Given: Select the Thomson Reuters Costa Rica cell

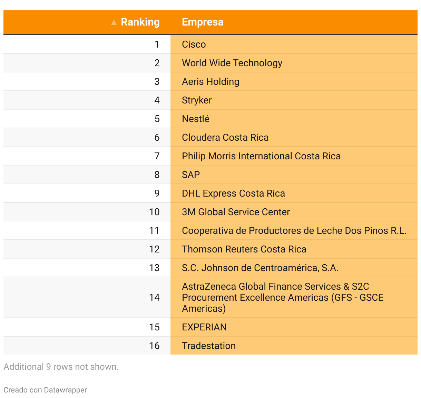Looking at the screenshot, I should 294,249.
